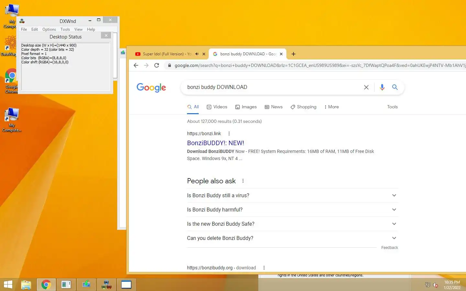Click the DXWnd title bar app icon
466x291 pixels.
click(x=22, y=21)
